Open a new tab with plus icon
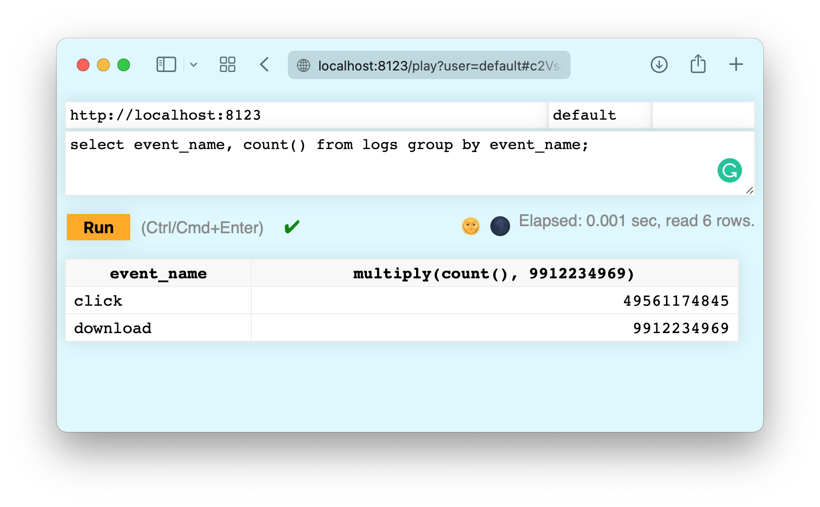820x507 pixels. 736,64
